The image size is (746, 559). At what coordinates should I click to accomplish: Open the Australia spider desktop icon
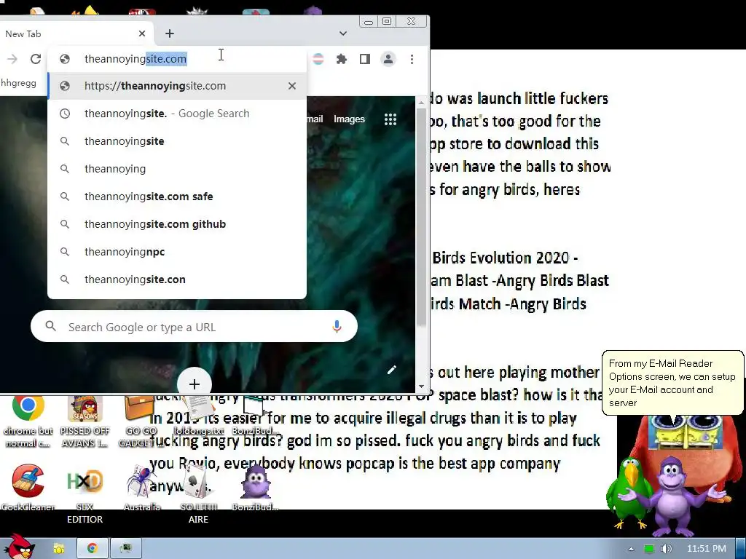click(142, 488)
